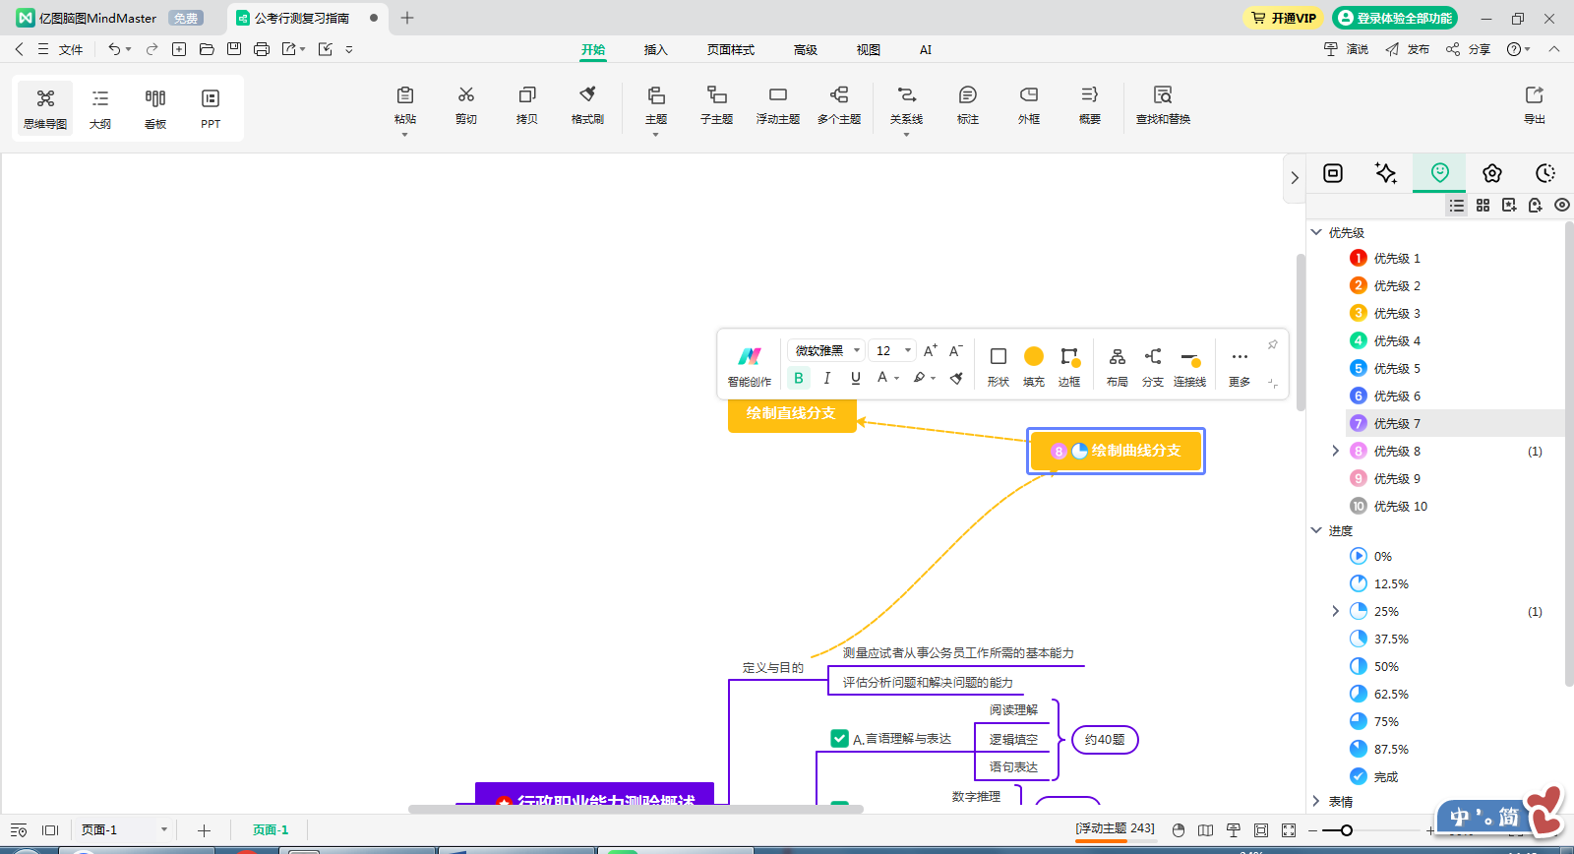Viewport: 1574px width, 854px height.
Task: Toggle the checkbox beside A.言语理解与表达
Action: 839,738
